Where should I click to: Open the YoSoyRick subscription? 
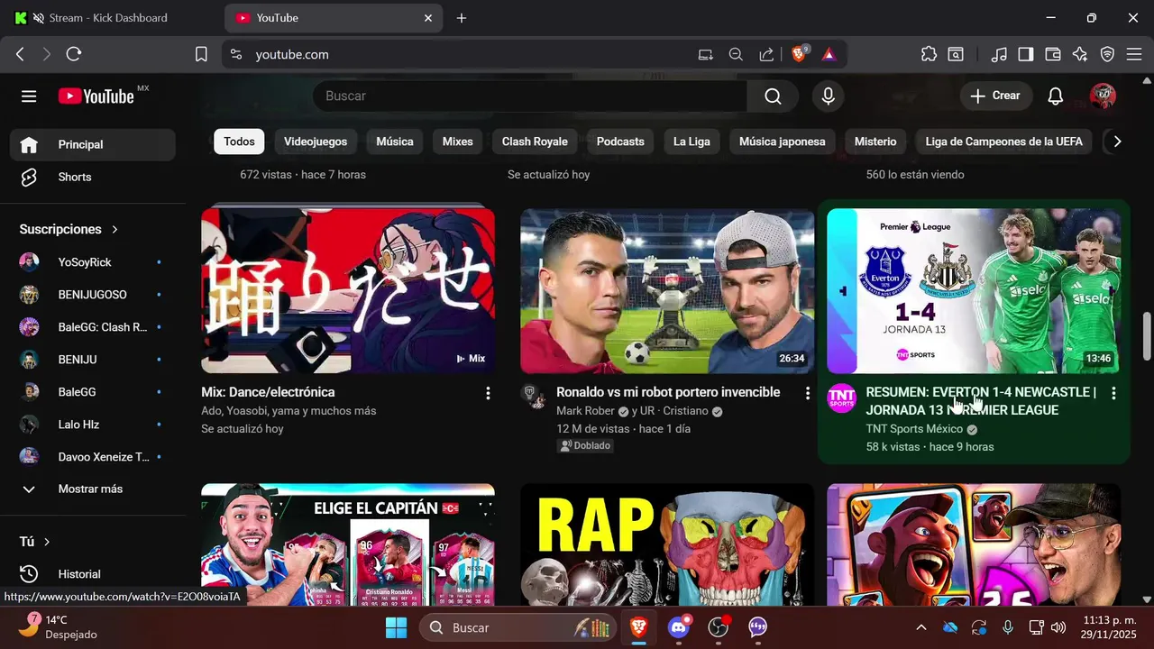point(93,262)
